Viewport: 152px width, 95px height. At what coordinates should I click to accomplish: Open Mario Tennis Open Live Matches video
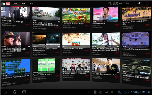coord(73,24)
